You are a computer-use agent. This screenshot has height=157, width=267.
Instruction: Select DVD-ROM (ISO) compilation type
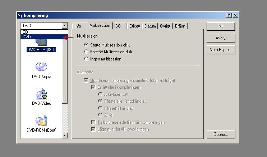pos(41,50)
